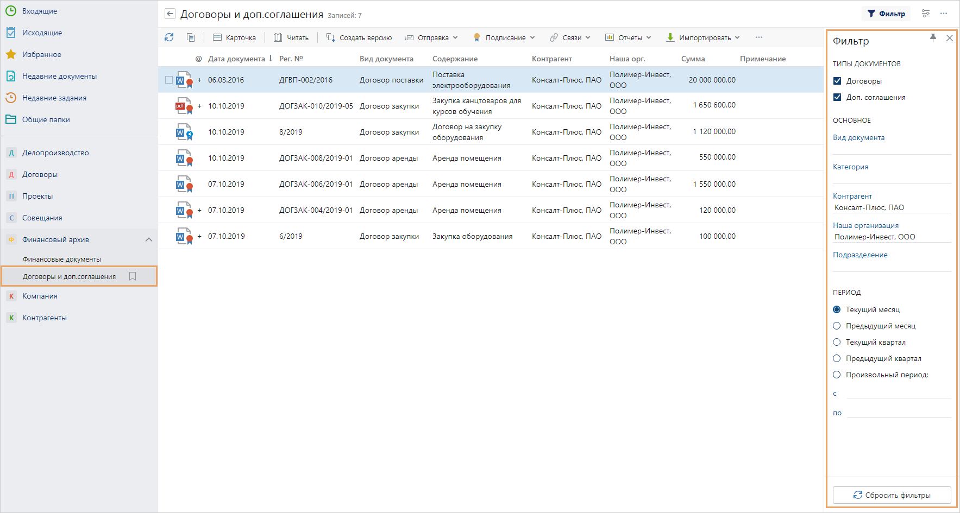Screen dimensions: 960x513
Task: Click the copy documents icon in toolbar
Action: coord(191,37)
